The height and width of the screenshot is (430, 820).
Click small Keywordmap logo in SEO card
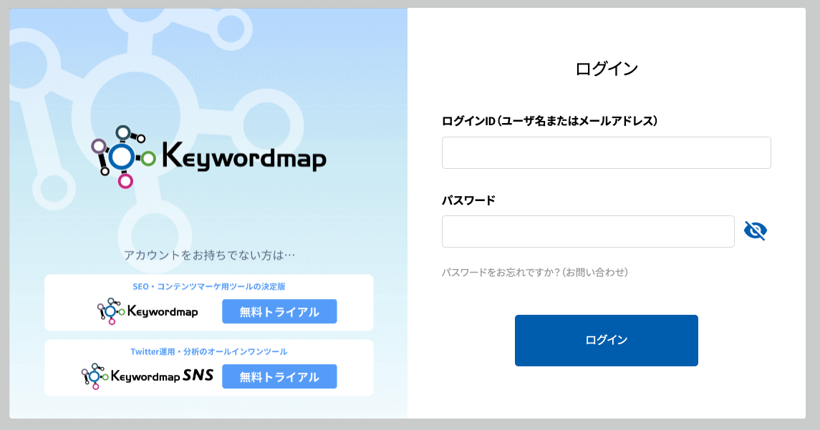148,311
